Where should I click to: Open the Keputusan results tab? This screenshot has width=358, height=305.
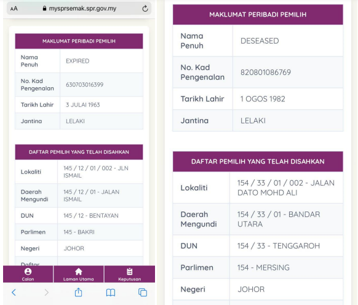(x=130, y=274)
